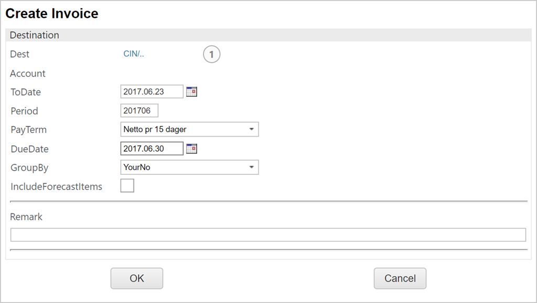Click the ToDate field with 2017.06.23
The image size is (537, 303).
click(152, 92)
